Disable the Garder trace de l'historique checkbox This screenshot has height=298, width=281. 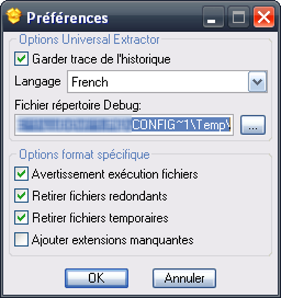click(21, 59)
